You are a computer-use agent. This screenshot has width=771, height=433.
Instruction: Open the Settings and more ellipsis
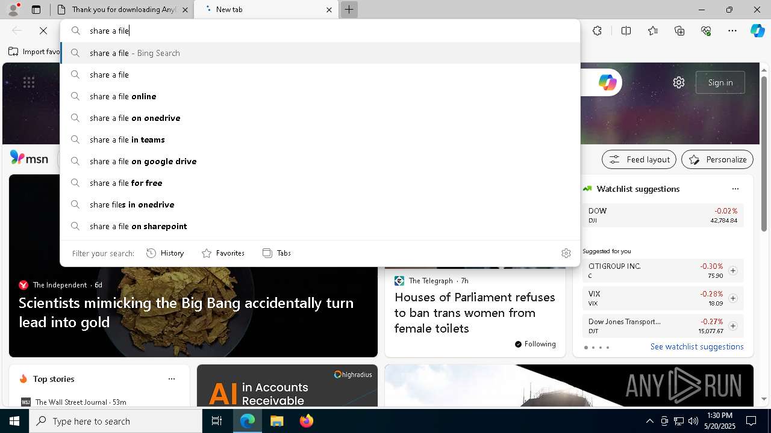[x=732, y=31]
